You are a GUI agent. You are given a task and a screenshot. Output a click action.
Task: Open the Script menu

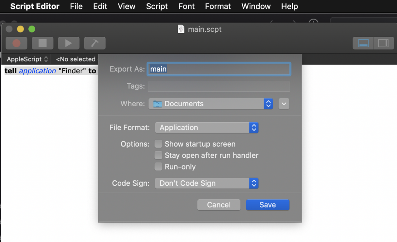(157, 6)
